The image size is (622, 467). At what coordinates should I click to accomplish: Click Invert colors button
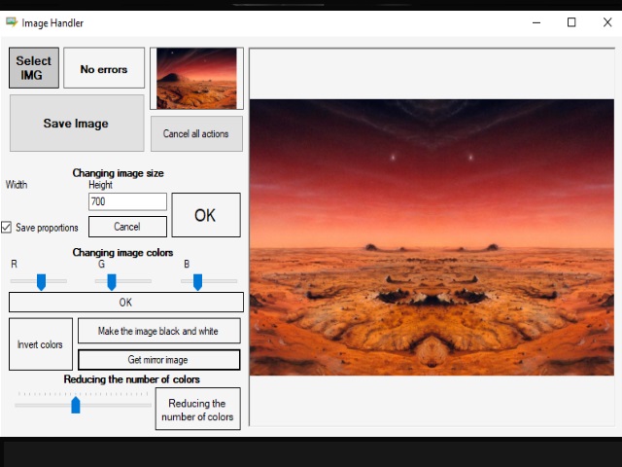(41, 344)
